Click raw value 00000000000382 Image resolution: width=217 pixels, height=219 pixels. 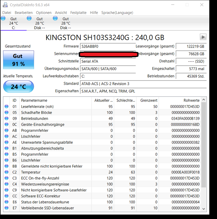186,142
